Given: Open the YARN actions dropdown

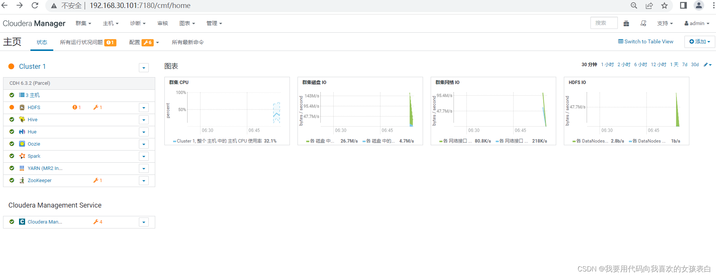Looking at the screenshot, I should 143,168.
